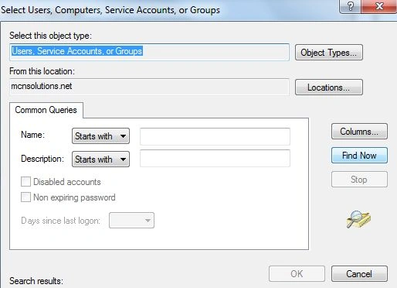Image resolution: width=397 pixels, height=288 pixels.
Task: Click the 'From this location:' label
Action: pyautogui.click(x=42, y=71)
